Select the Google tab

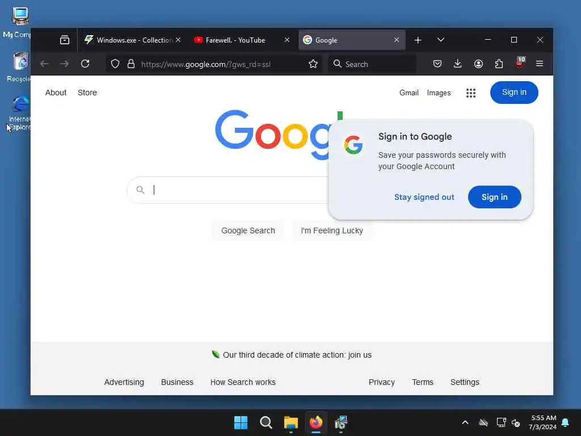click(x=352, y=40)
